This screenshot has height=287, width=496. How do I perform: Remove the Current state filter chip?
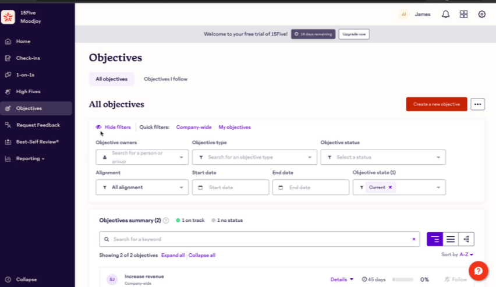pos(391,187)
